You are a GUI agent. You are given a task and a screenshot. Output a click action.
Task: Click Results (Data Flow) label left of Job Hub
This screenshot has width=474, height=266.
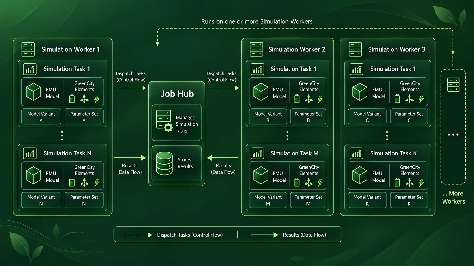(130, 169)
